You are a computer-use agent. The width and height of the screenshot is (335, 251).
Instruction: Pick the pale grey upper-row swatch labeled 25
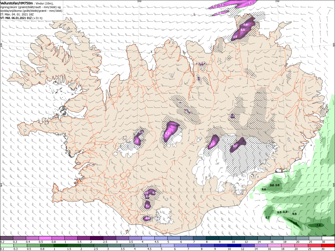[x=316, y=238]
